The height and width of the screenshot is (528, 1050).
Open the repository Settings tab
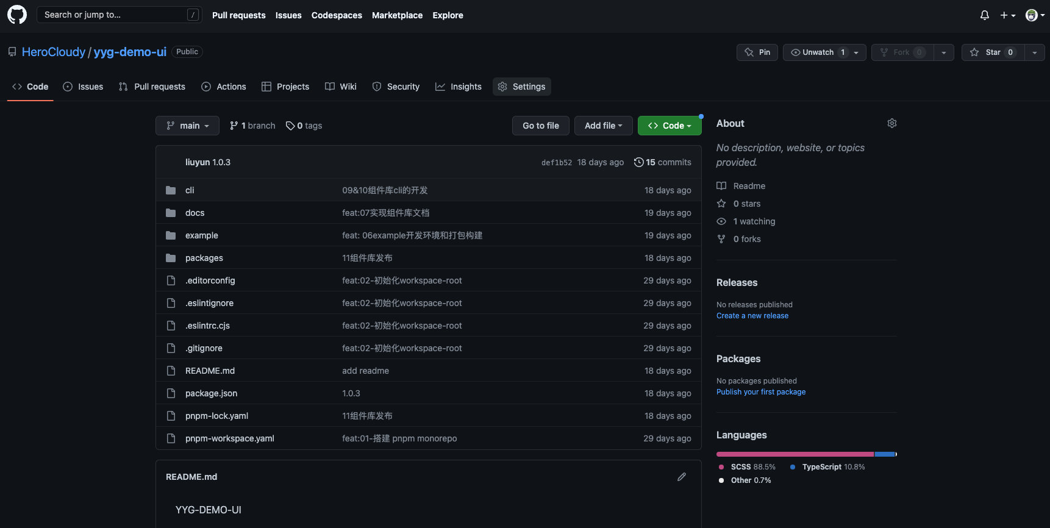[521, 87]
